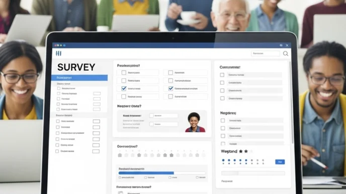Click the blue button beside the dot rating
The width and height of the screenshot is (346, 194).
(280, 162)
